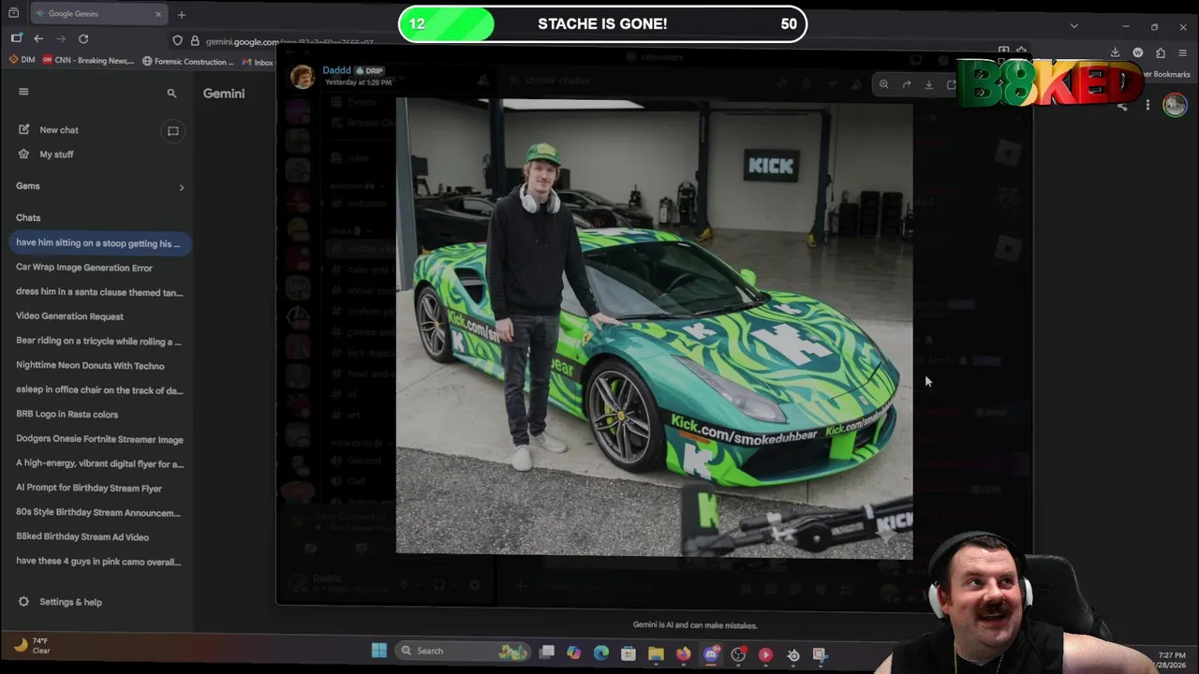Screen dimensions: 1199x674
Task: Click the New chat button
Action: click(49, 130)
